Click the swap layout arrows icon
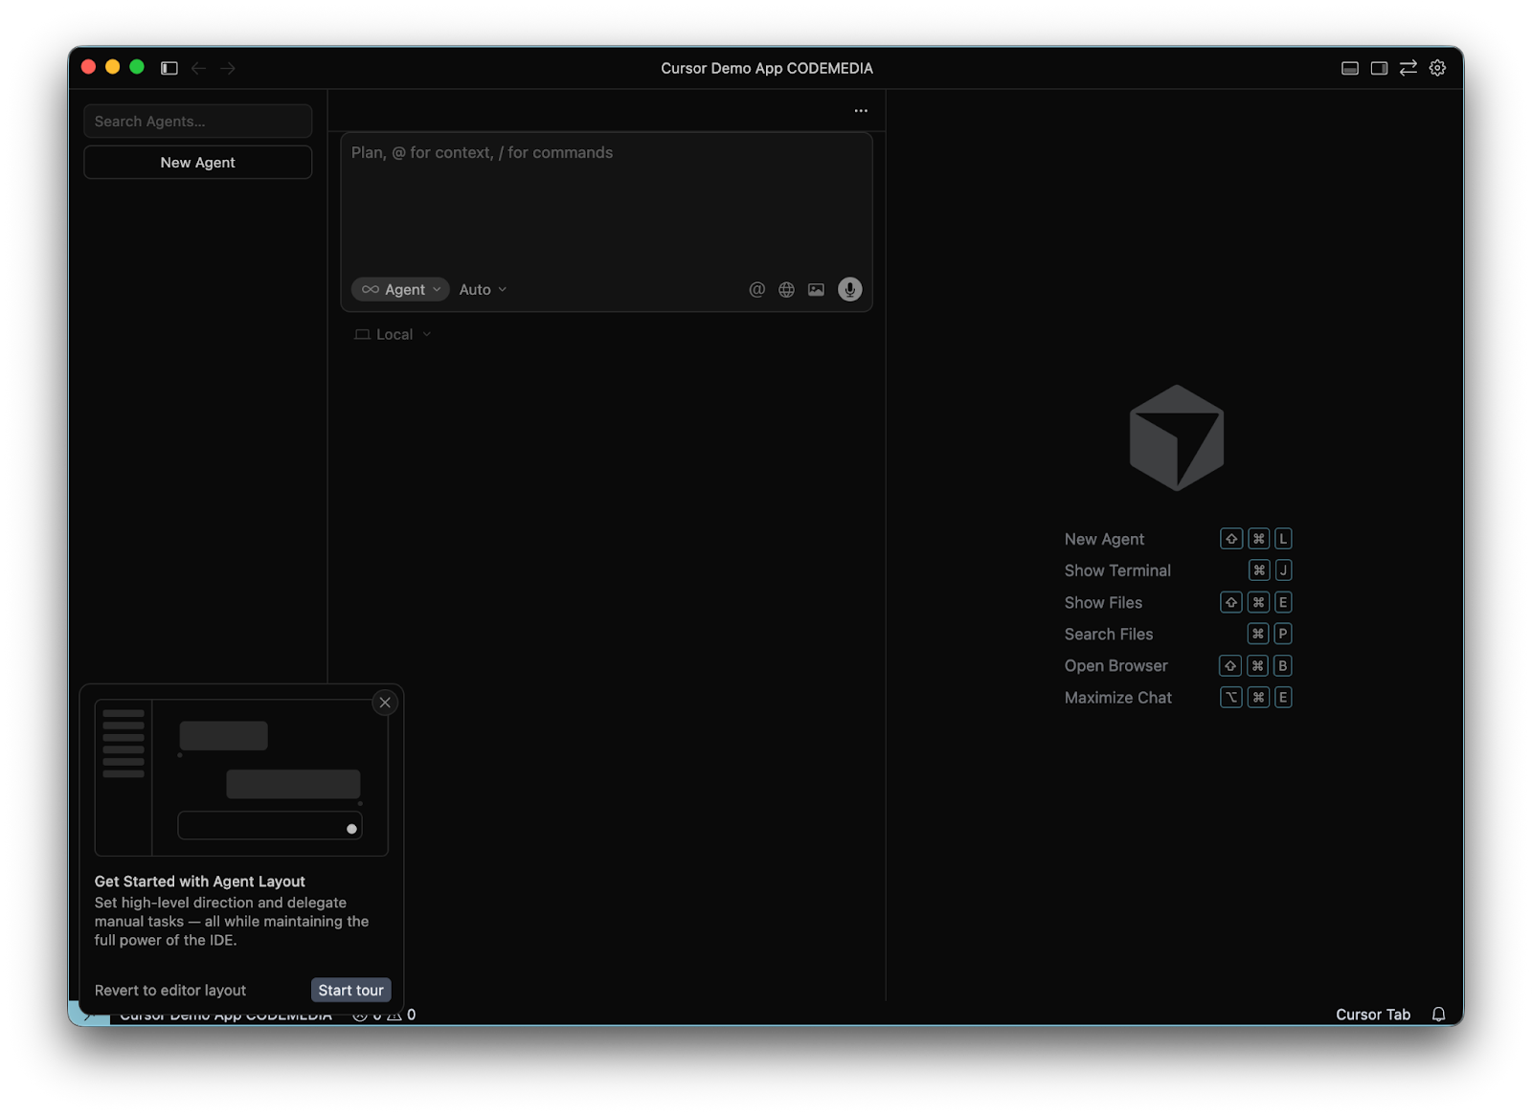1532x1116 pixels. [x=1408, y=68]
